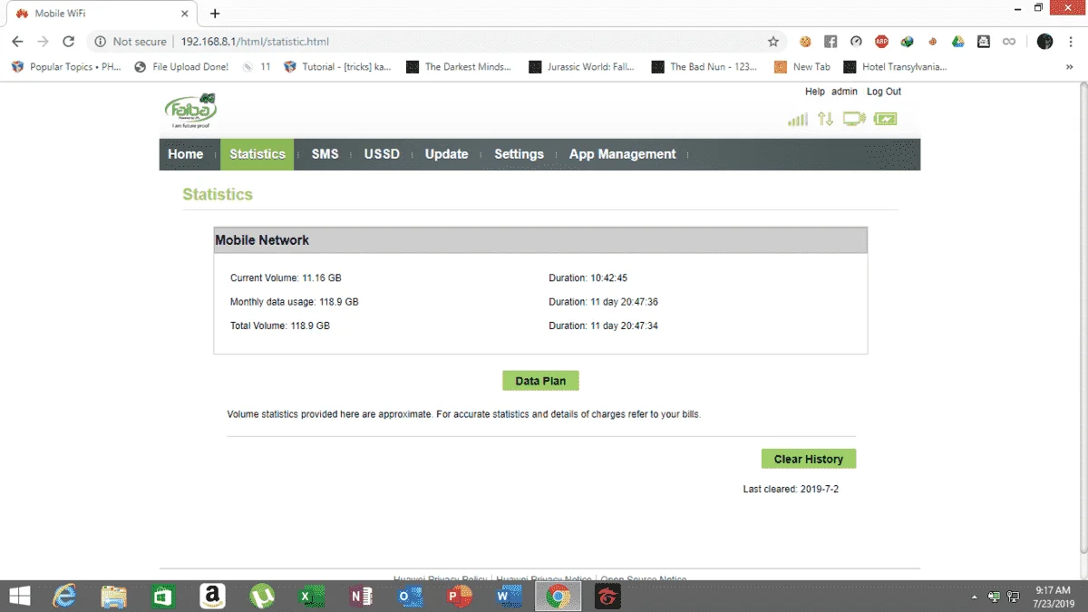Viewport: 1088px width, 612px height.
Task: Click the speedometer extension icon
Action: click(856, 42)
